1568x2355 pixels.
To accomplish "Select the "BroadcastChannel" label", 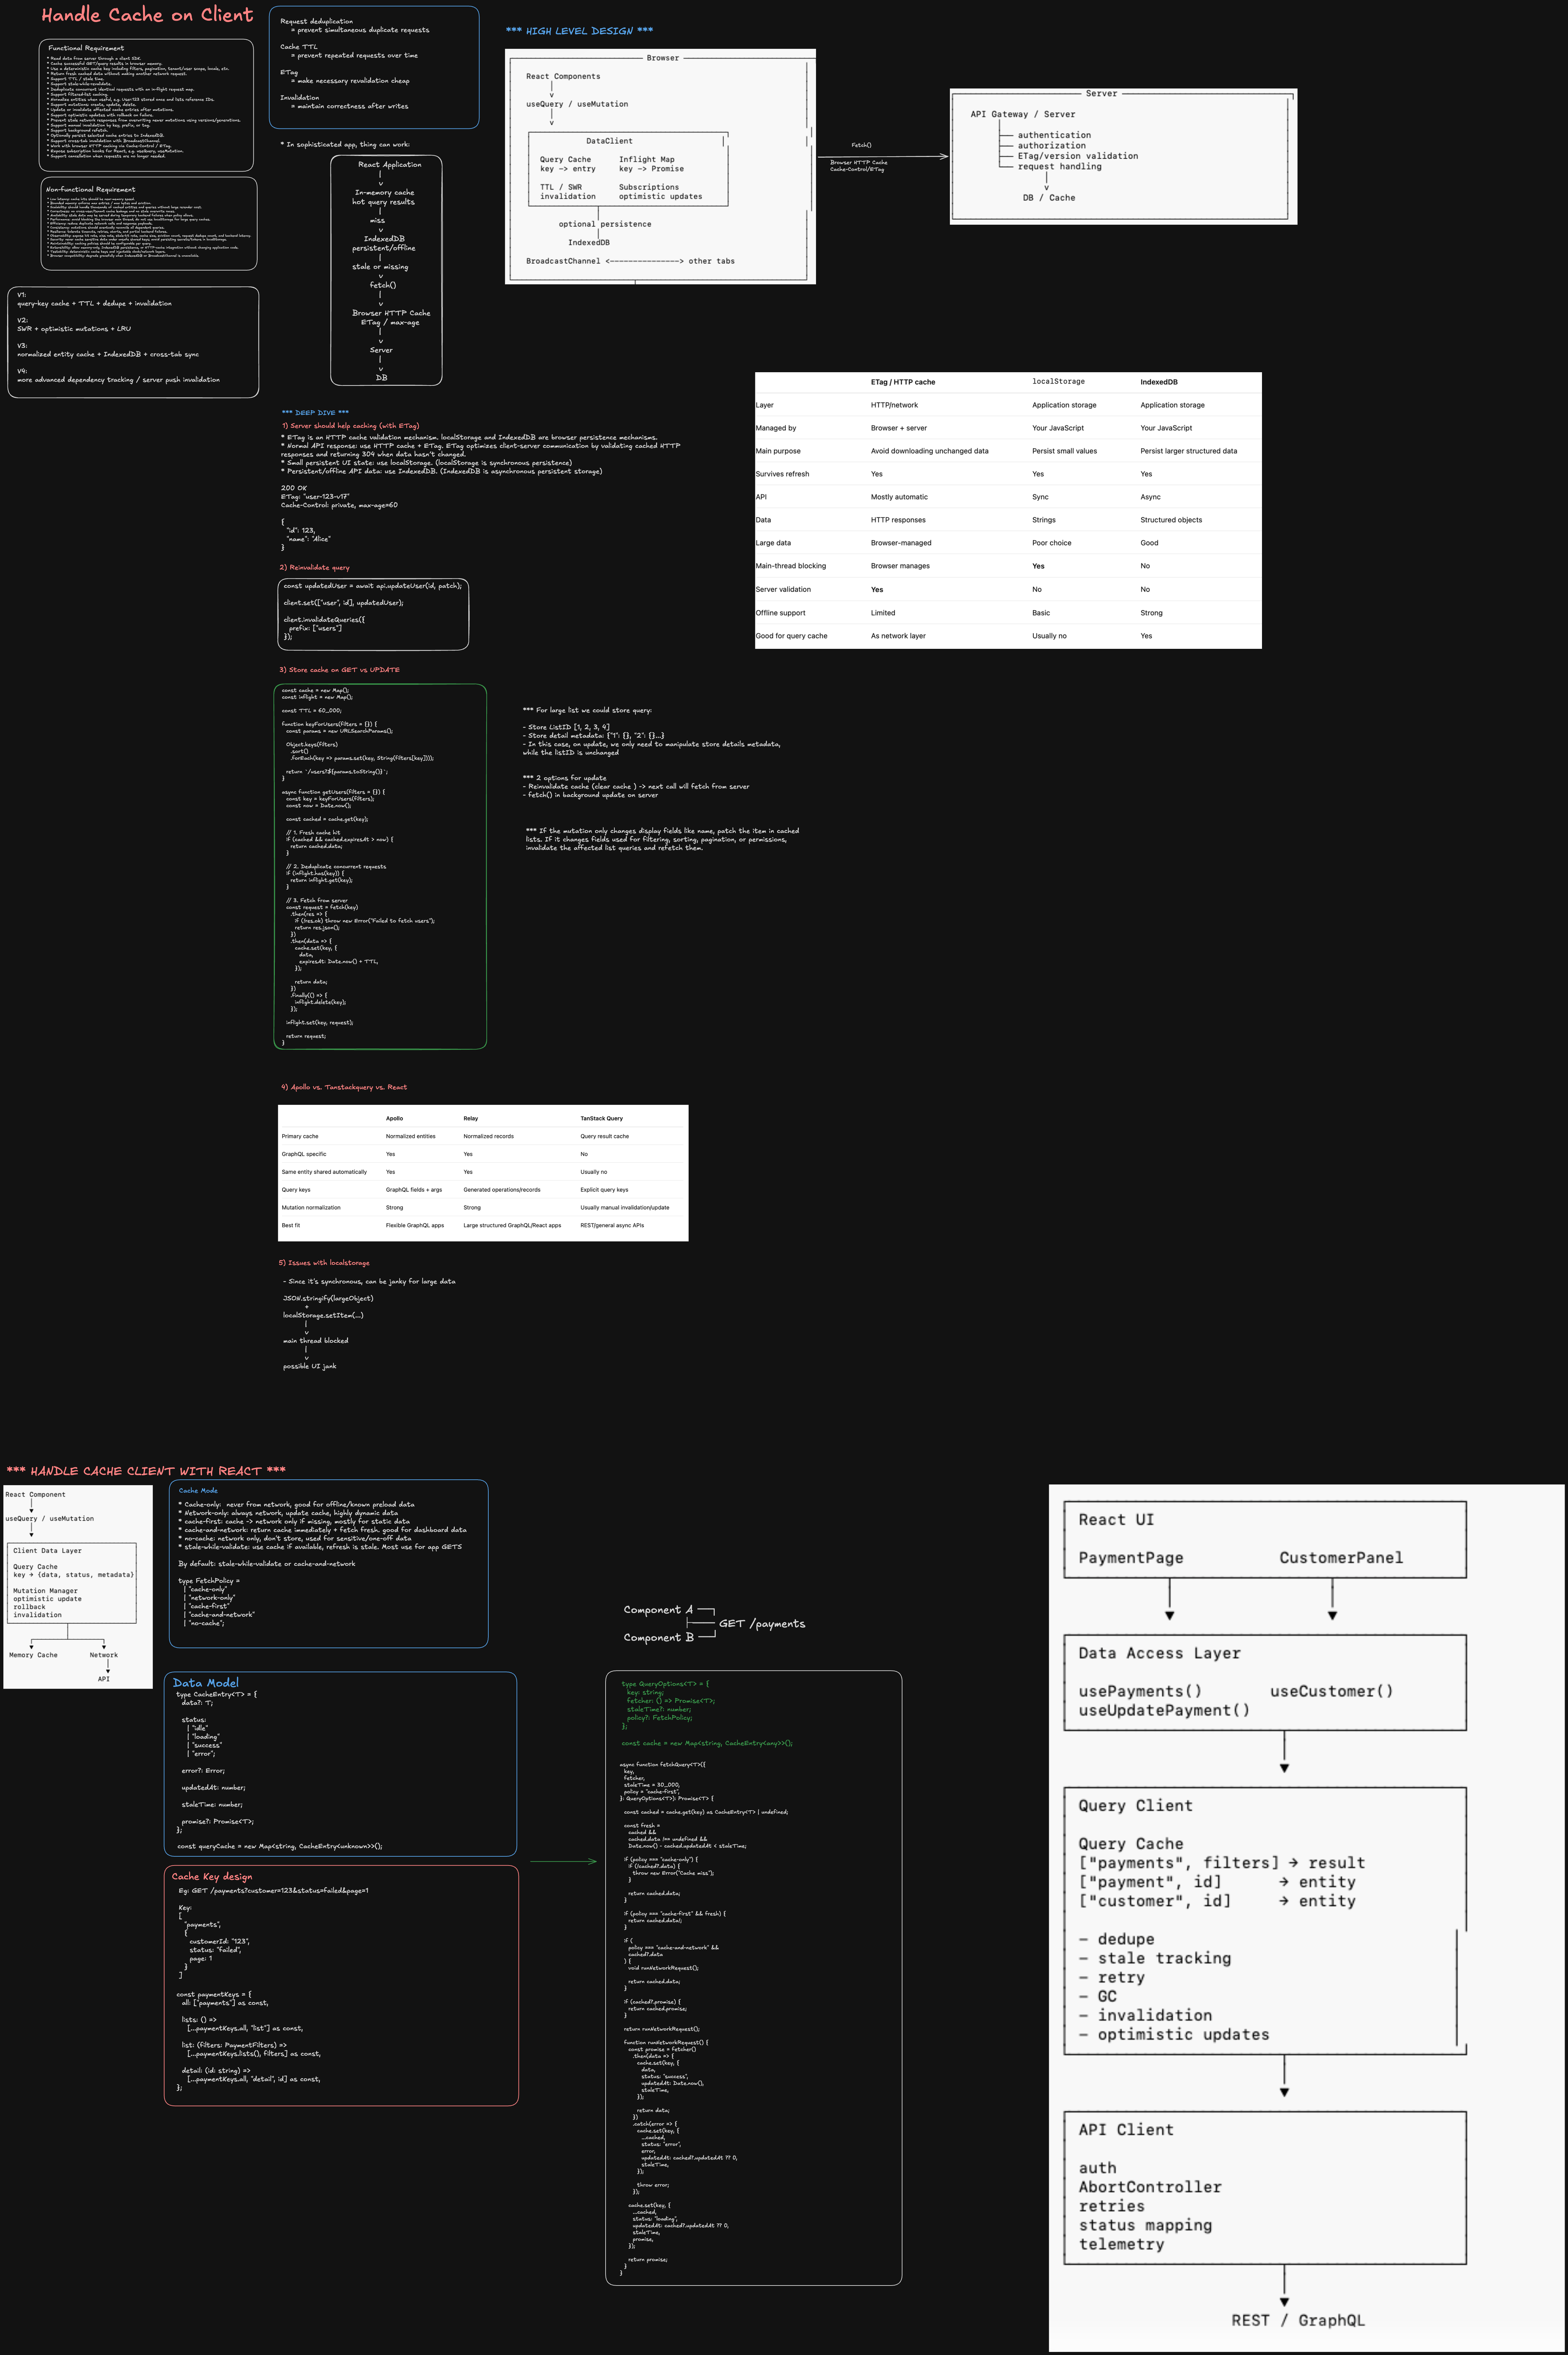I will [563, 261].
